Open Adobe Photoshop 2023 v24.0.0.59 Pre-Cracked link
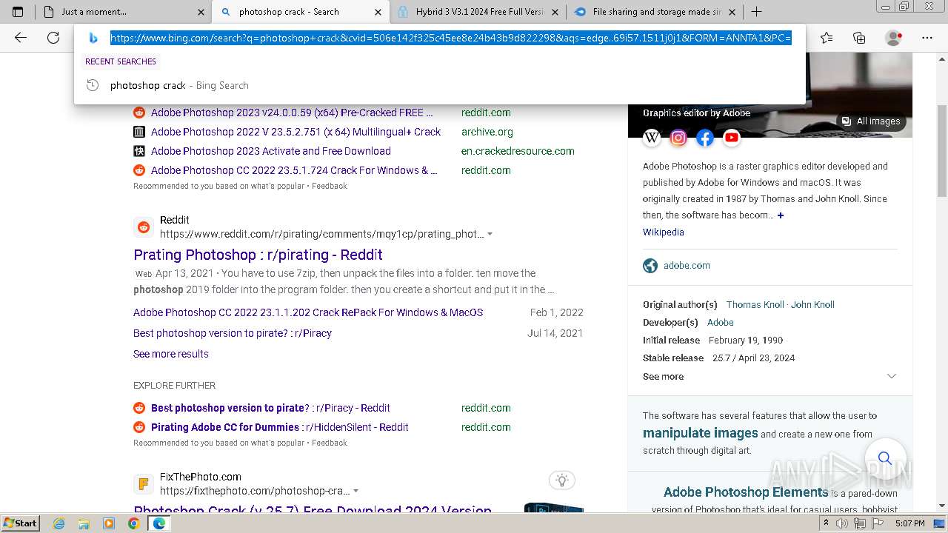This screenshot has height=533, width=948. pyautogui.click(x=292, y=113)
